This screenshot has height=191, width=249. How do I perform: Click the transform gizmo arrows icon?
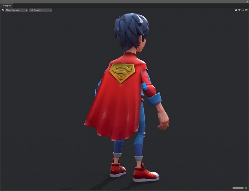point(239,10)
